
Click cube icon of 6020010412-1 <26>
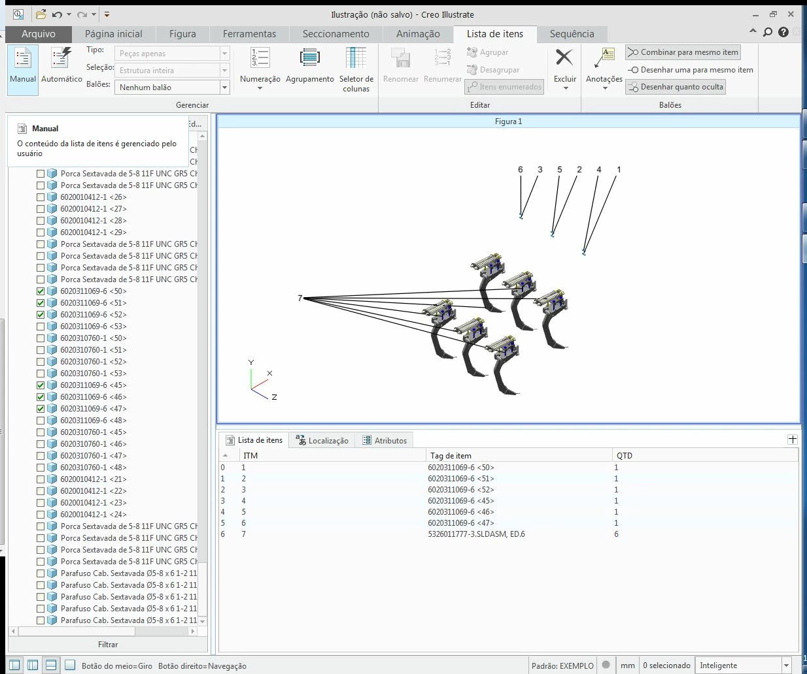point(52,197)
